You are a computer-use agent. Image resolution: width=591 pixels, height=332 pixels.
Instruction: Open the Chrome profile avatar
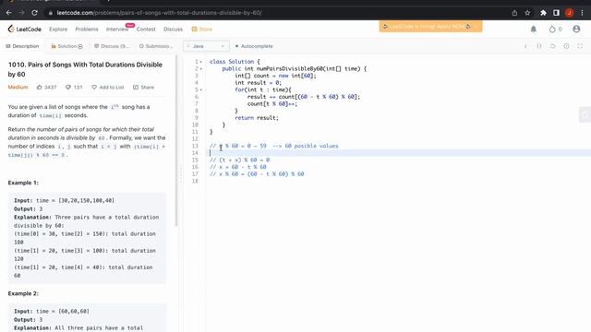(x=569, y=13)
